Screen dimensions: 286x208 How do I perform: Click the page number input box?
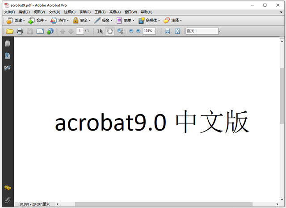80,31
